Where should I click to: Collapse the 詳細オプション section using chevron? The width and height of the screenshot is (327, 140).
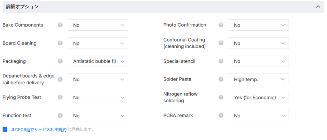[x=318, y=7]
